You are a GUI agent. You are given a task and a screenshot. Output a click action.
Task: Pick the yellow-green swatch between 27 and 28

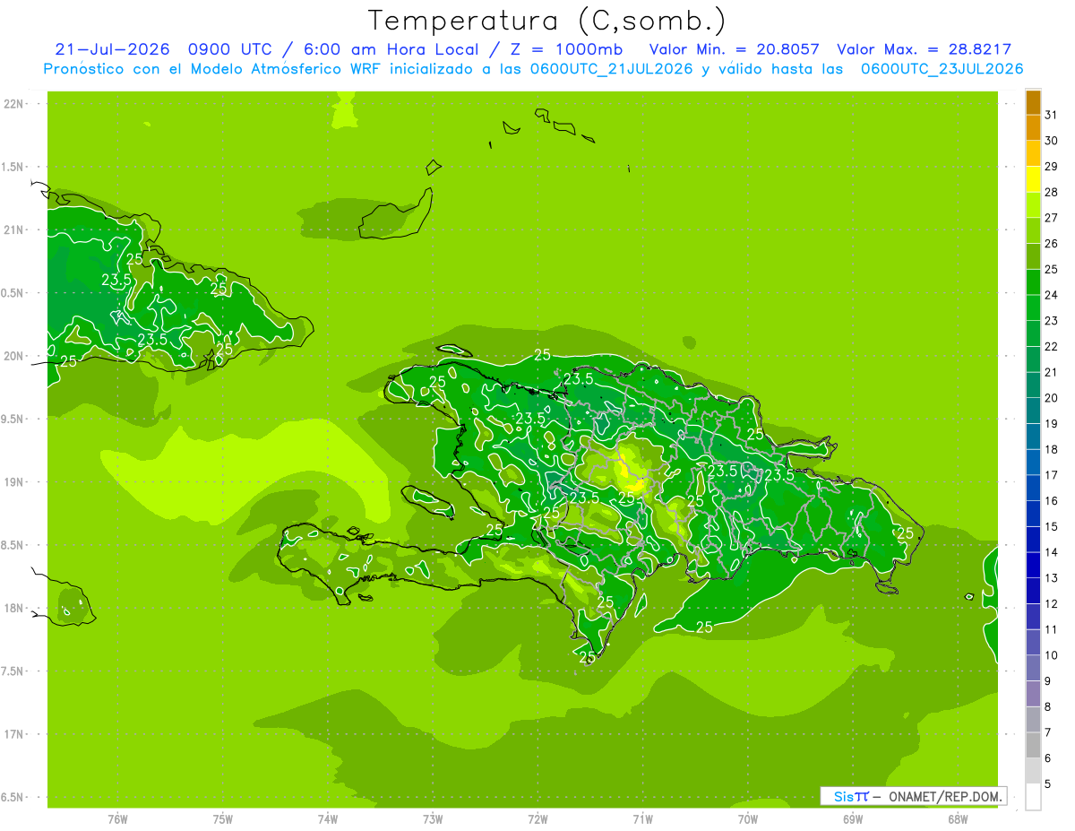1033,205
